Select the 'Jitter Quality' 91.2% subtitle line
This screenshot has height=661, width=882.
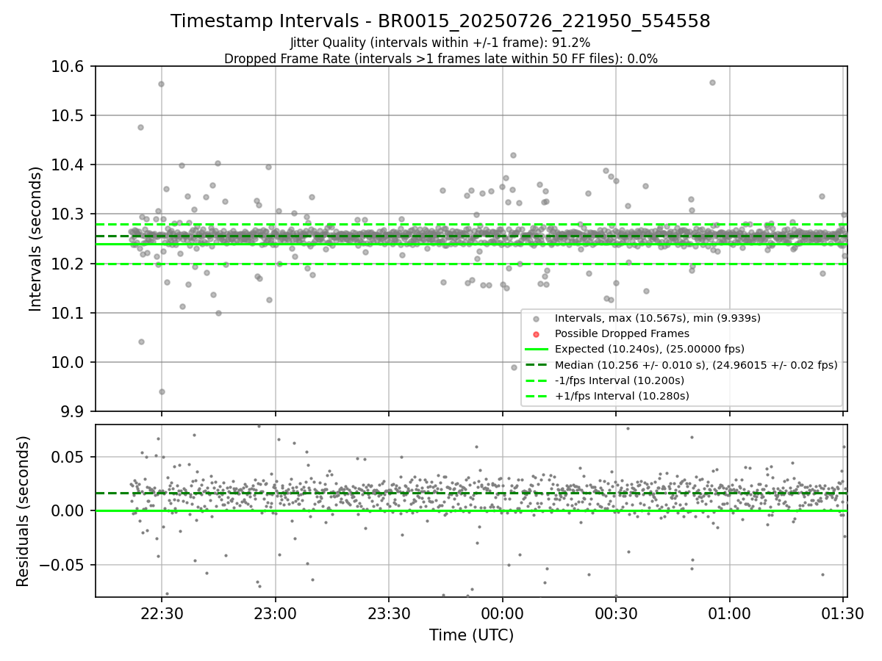point(440,43)
